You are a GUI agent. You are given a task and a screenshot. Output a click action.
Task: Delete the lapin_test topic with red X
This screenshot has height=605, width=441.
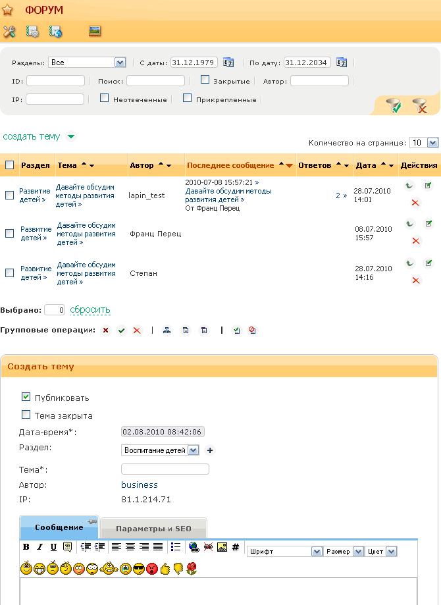pos(415,202)
